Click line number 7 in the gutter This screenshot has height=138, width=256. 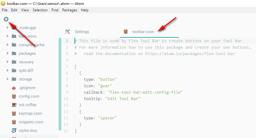click(67, 80)
